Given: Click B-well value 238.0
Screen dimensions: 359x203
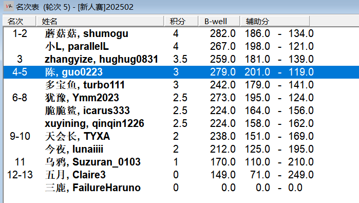Looking at the screenshot, I should click(x=223, y=136).
